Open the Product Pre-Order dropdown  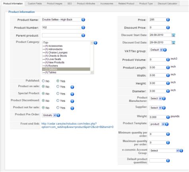coord(49,115)
